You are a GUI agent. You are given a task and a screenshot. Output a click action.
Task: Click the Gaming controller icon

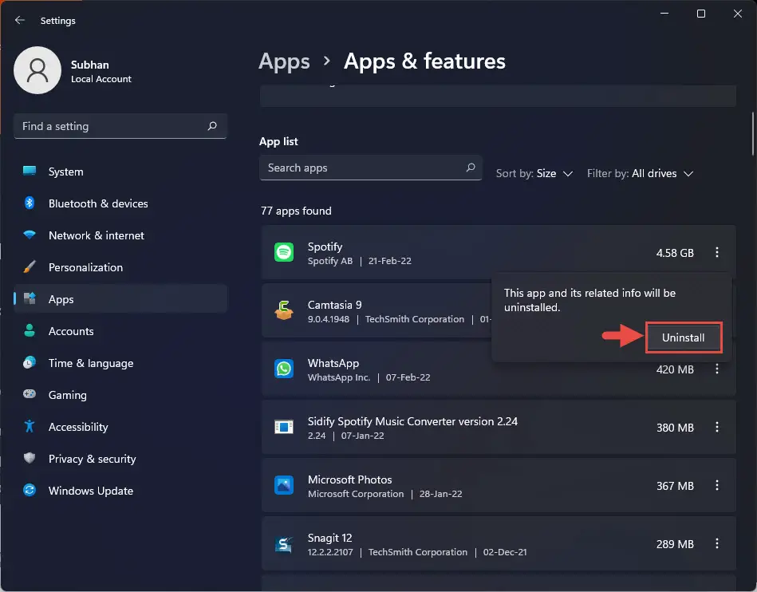[30, 394]
